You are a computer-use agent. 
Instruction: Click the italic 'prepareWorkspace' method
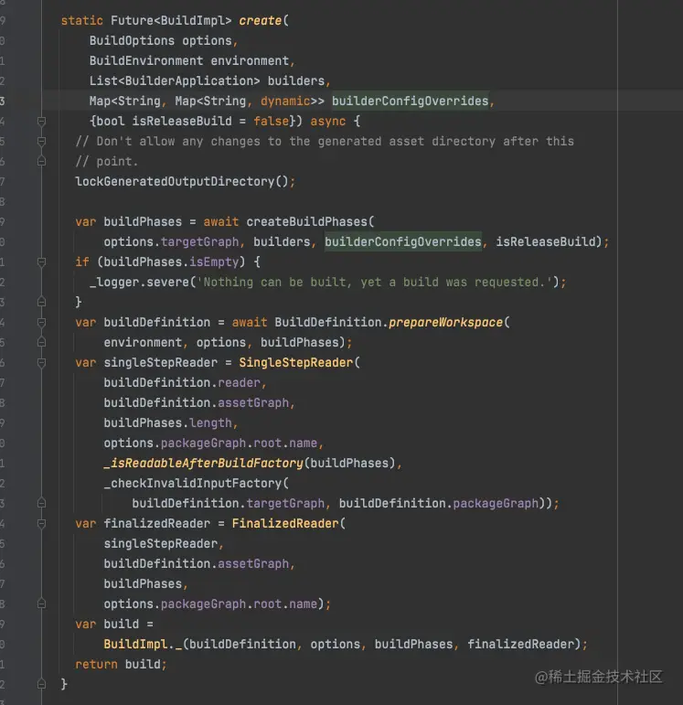445,323
